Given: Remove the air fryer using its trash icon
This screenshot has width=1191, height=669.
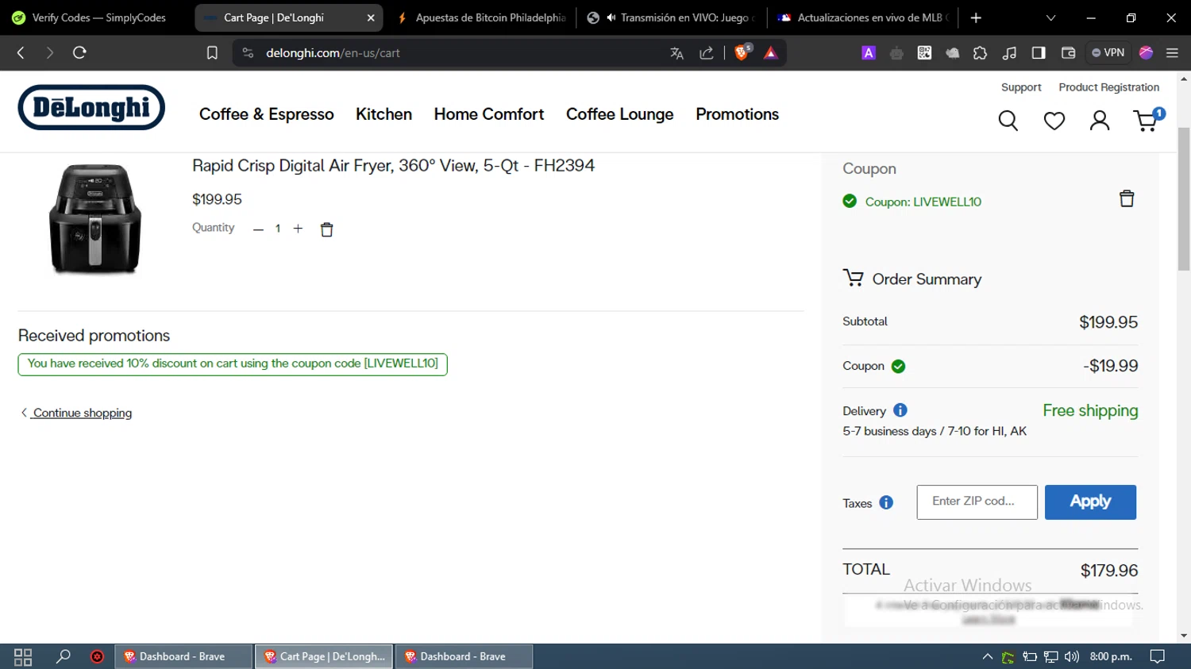Looking at the screenshot, I should click(326, 229).
